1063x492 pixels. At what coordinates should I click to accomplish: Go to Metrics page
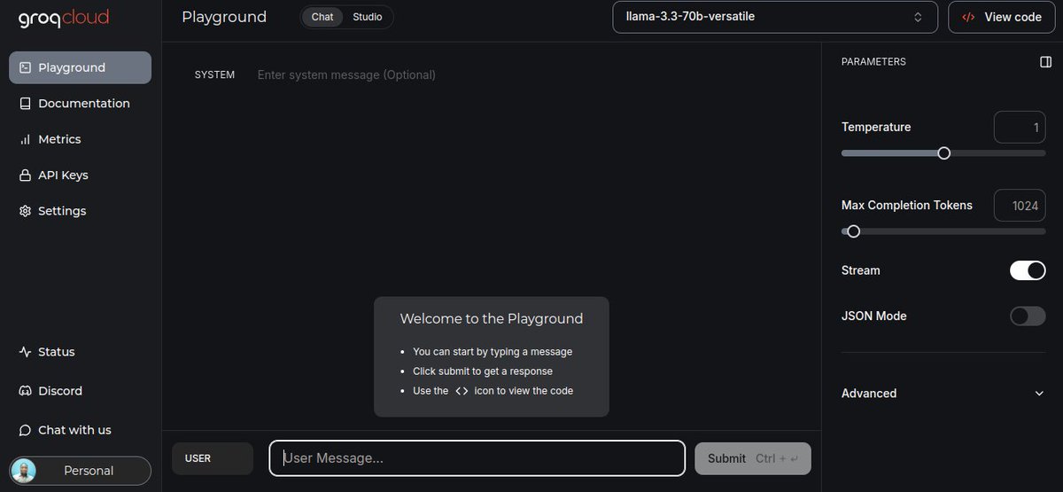click(80, 139)
